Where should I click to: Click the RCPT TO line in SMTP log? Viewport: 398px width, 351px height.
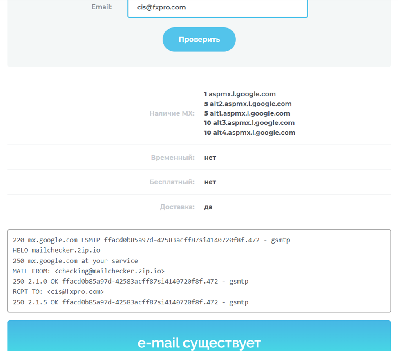pos(58,292)
